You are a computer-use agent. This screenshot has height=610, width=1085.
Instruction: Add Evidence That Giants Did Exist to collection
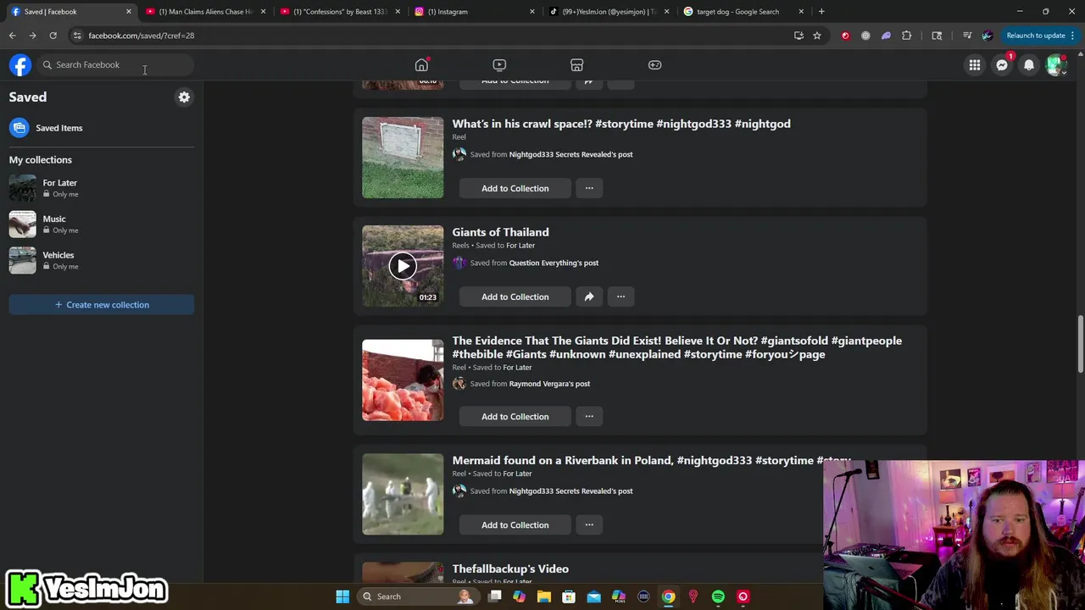point(515,416)
